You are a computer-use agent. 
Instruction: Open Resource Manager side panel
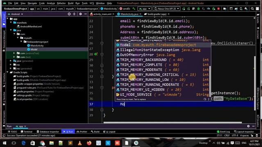[x=4, y=41]
